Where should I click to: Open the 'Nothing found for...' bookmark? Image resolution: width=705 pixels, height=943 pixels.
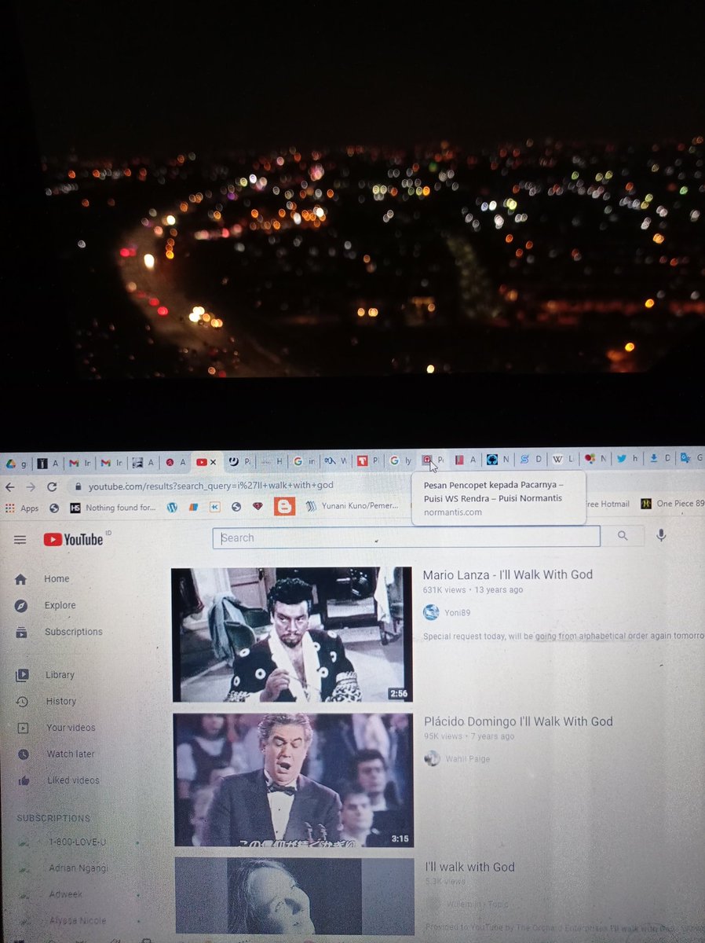click(x=113, y=508)
